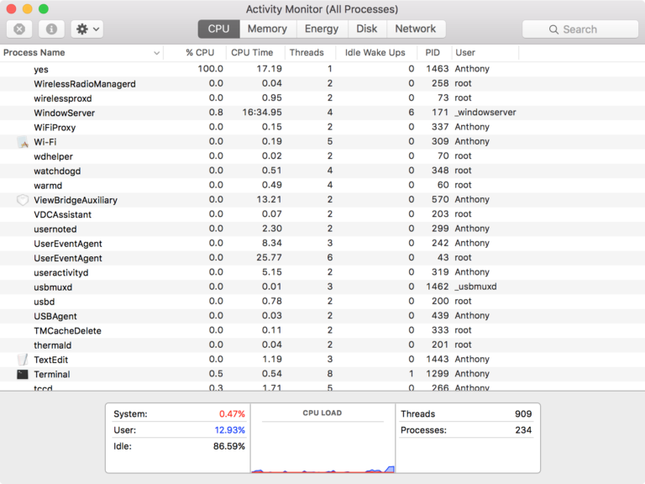Sort by Idle Wake Ups column

click(x=375, y=53)
